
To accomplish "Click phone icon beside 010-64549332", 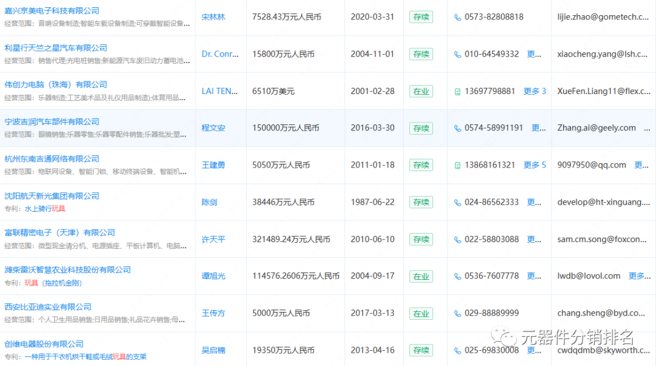I will click(x=458, y=55).
